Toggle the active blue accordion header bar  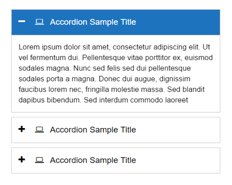tap(116, 22)
